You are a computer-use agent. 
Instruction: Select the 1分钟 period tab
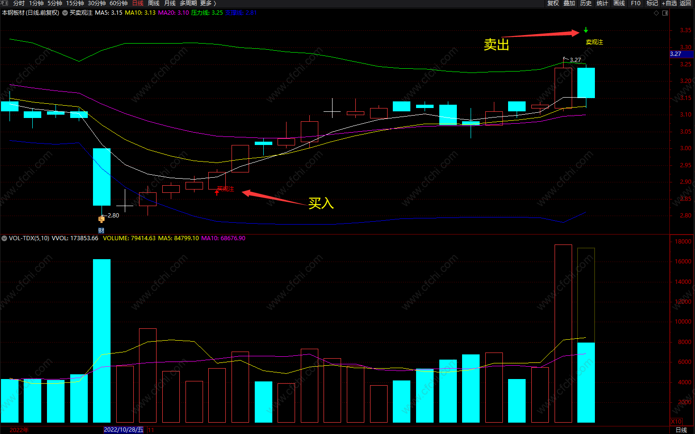(37, 3)
